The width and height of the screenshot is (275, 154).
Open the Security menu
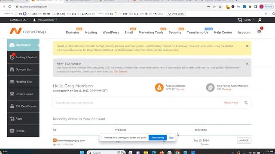pos(175,33)
